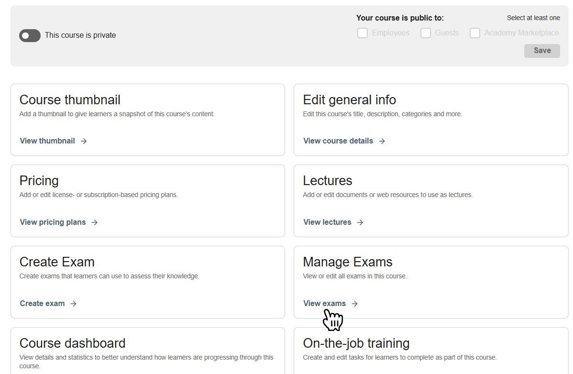Viewport: 573px width, 374px height.
Task: Click the Create exam link
Action: [42, 304]
